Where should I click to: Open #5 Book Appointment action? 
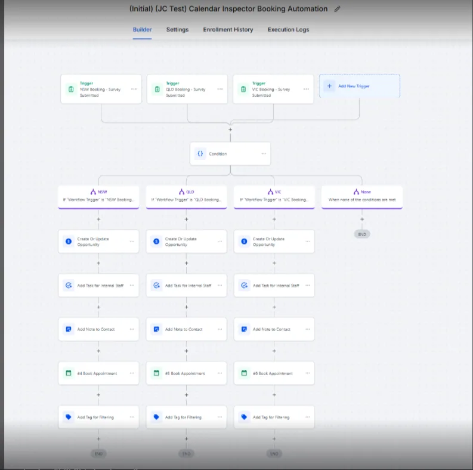pos(187,373)
